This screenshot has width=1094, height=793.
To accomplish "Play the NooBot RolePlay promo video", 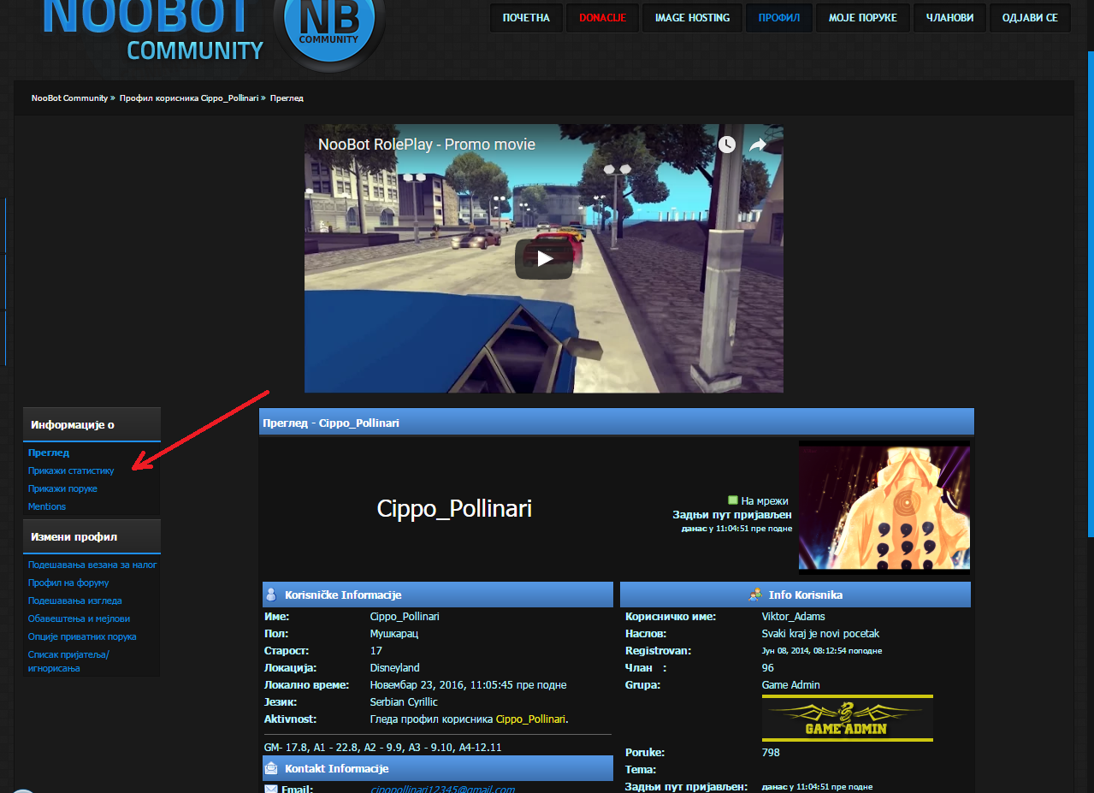I will coord(544,258).
